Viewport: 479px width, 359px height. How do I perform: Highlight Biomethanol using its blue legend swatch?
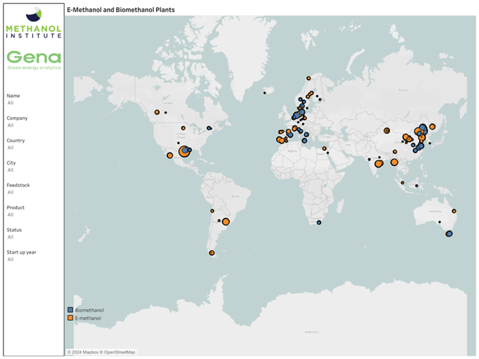click(x=70, y=310)
